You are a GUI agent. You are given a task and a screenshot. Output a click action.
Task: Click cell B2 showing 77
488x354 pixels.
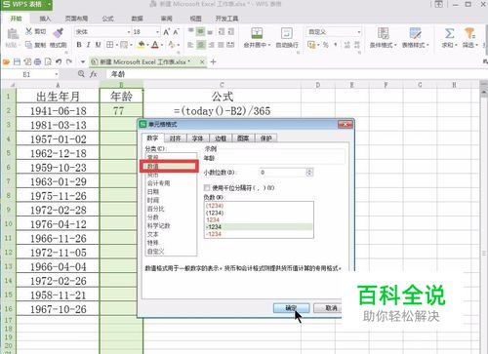click(x=121, y=111)
